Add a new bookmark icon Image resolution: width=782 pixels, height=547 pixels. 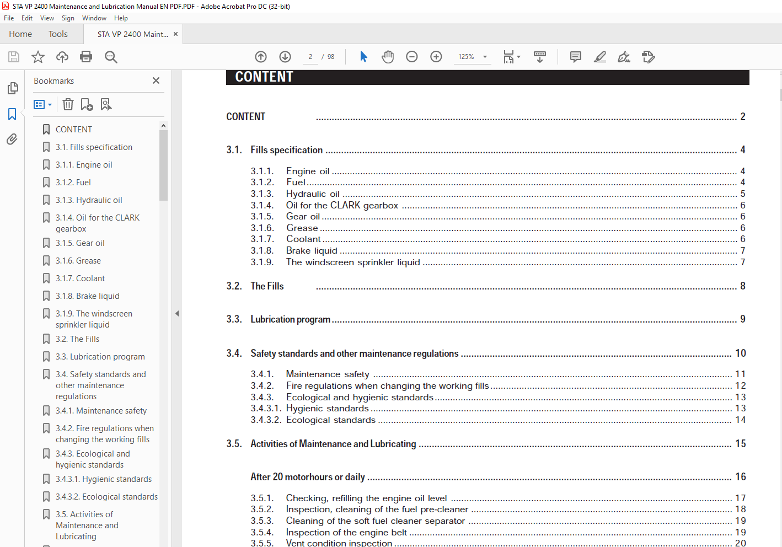pyautogui.click(x=87, y=104)
